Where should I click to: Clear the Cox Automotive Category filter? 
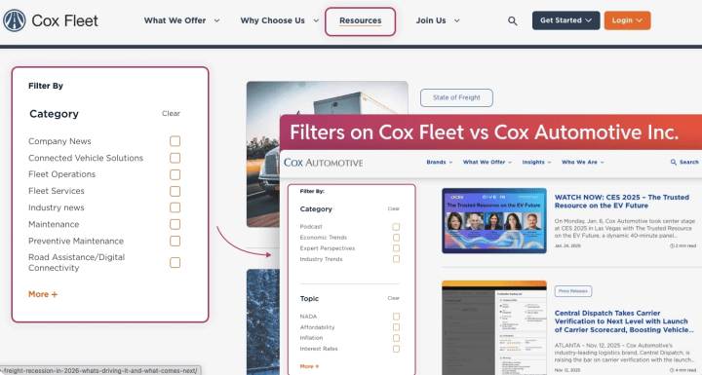point(394,209)
